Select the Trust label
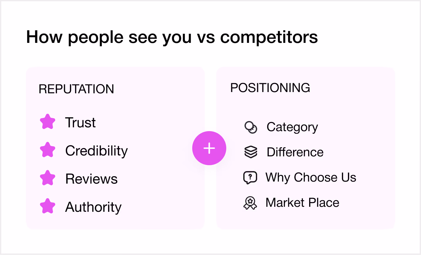 (x=80, y=123)
